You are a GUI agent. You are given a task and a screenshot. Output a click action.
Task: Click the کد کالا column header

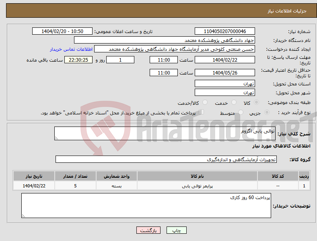coord(278,176)
